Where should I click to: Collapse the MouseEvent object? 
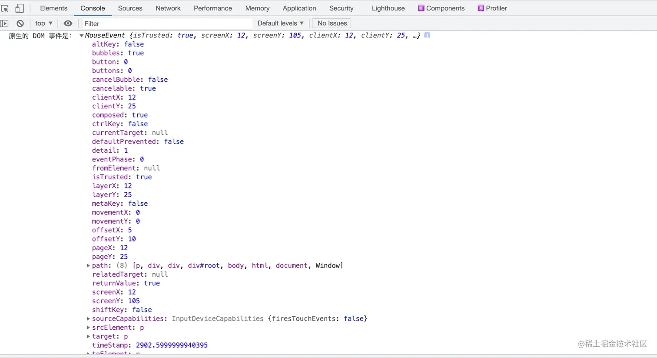[81, 36]
